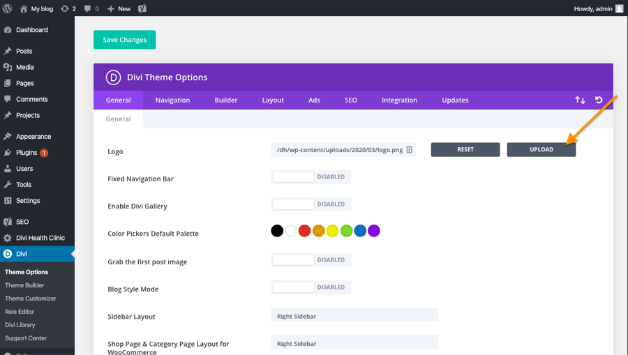Viewport: 628px width, 355px height.
Task: Click the Divi D sidebar icon
Action: point(8,254)
